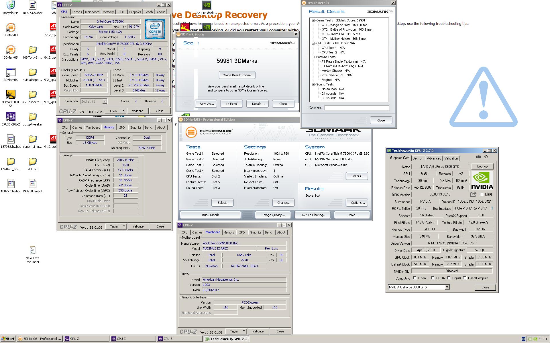Select tree row "GT2 - Battle of Proxycon"
This screenshot has height=343, width=550.
point(346,29)
